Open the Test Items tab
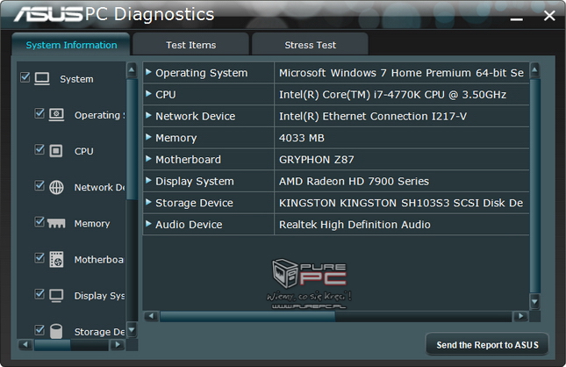This screenshot has width=566, height=367. coord(191,45)
